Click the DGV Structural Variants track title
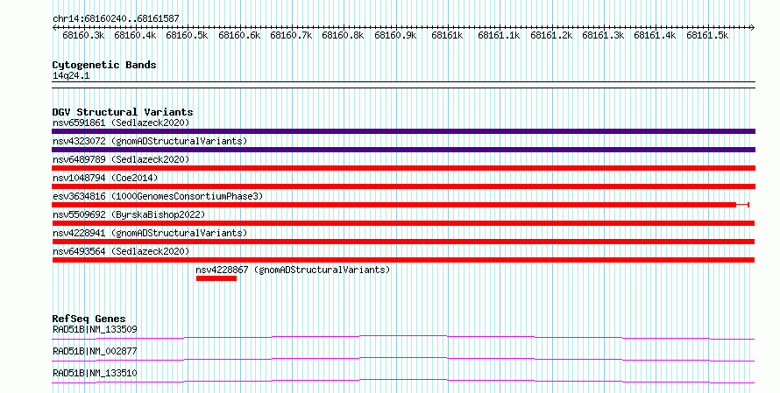This screenshot has height=393, width=780. click(123, 112)
